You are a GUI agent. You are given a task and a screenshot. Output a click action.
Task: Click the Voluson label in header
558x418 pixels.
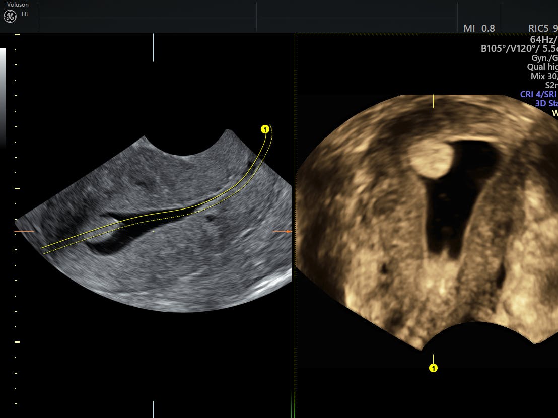(18, 5)
